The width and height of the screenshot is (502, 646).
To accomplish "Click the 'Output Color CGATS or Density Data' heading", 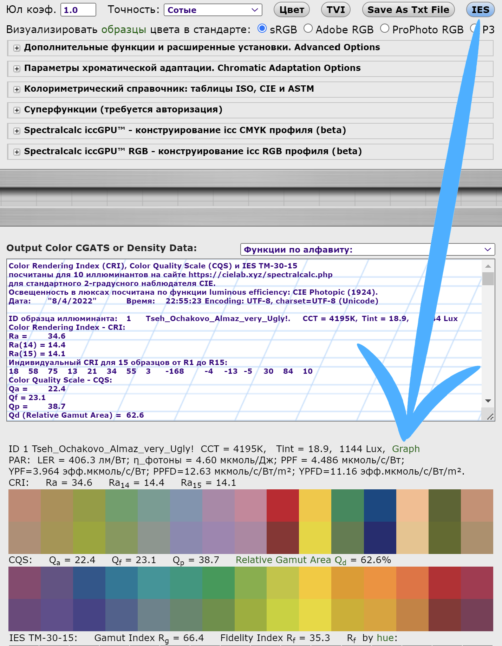I will click(102, 248).
